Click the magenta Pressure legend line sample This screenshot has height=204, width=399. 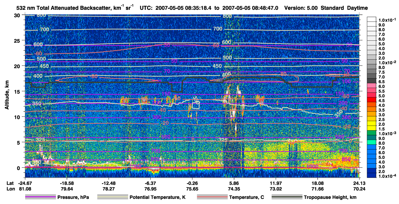point(40,197)
